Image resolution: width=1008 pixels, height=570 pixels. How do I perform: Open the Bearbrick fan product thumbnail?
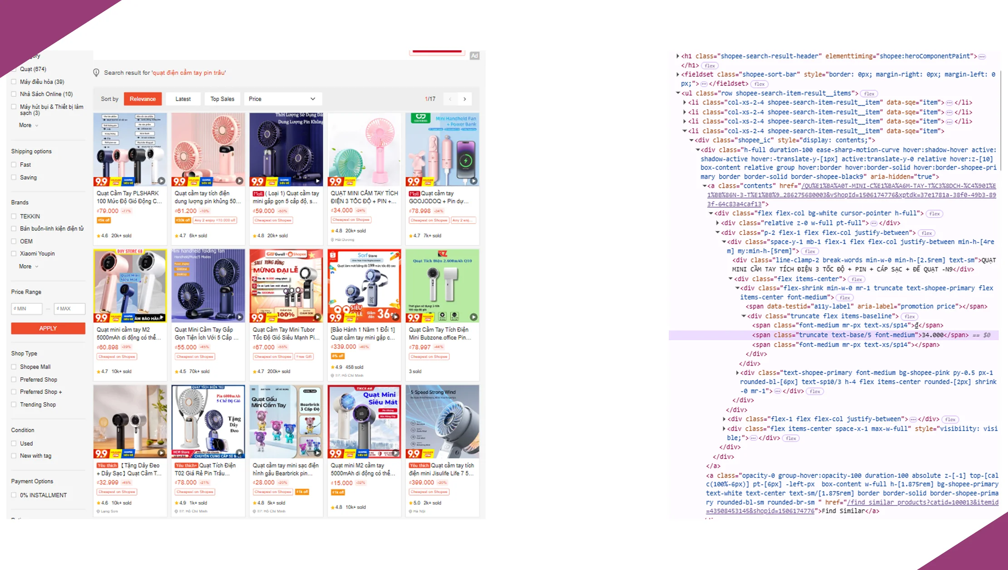pyautogui.click(x=286, y=421)
